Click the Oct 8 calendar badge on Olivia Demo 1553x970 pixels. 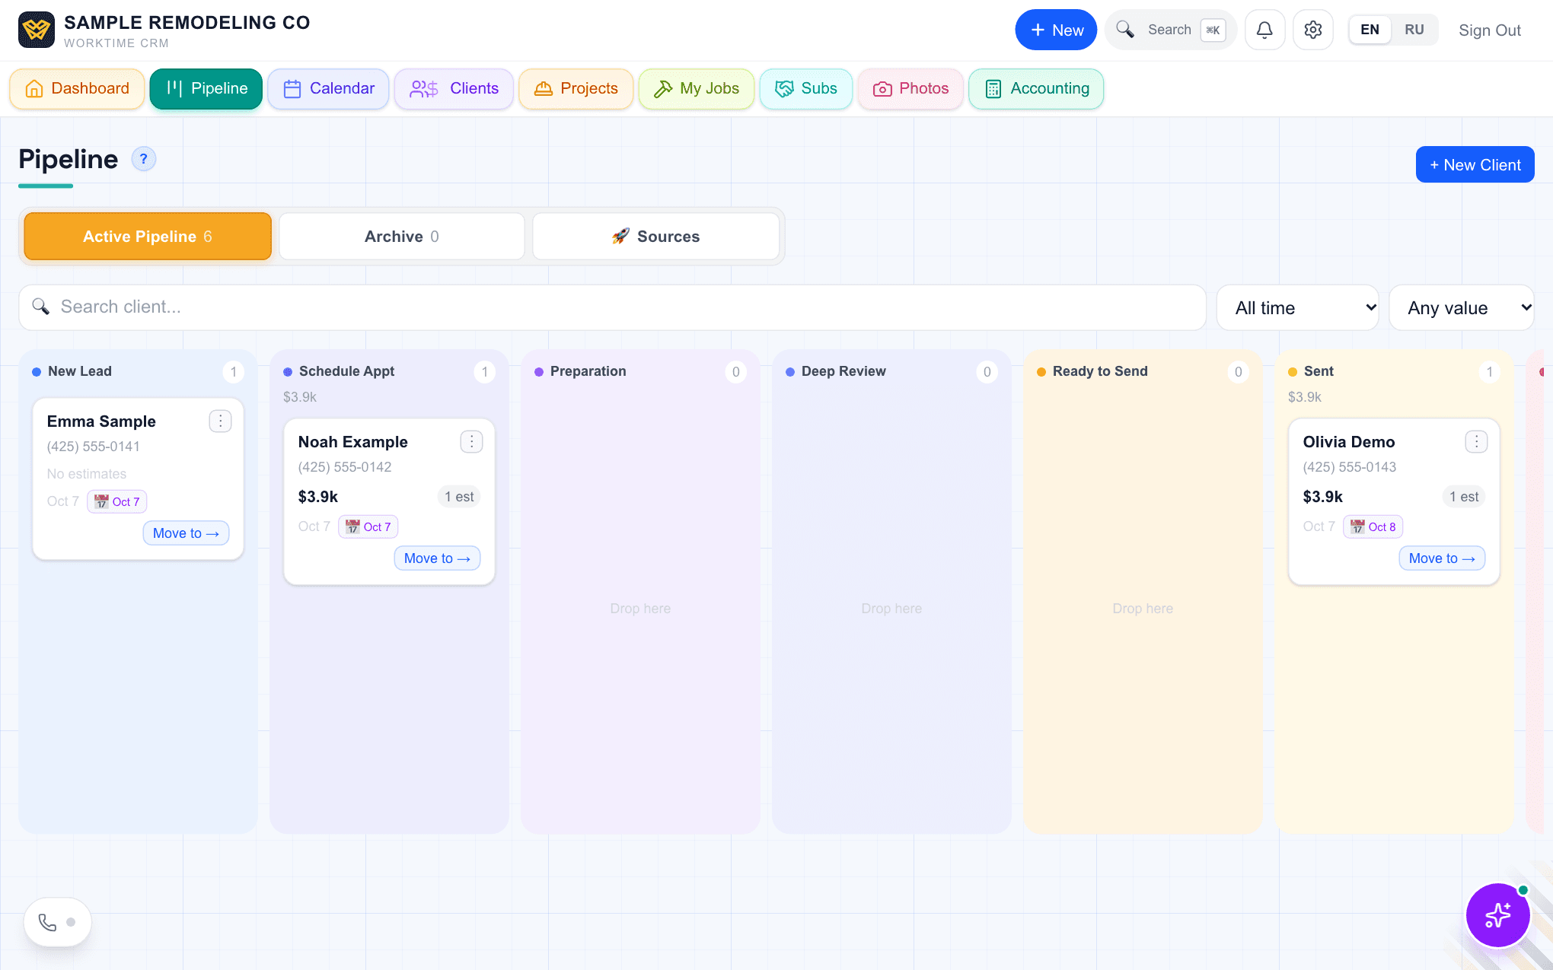pyautogui.click(x=1373, y=526)
